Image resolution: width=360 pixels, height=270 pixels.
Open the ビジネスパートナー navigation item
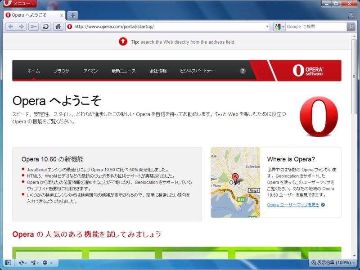coord(198,71)
